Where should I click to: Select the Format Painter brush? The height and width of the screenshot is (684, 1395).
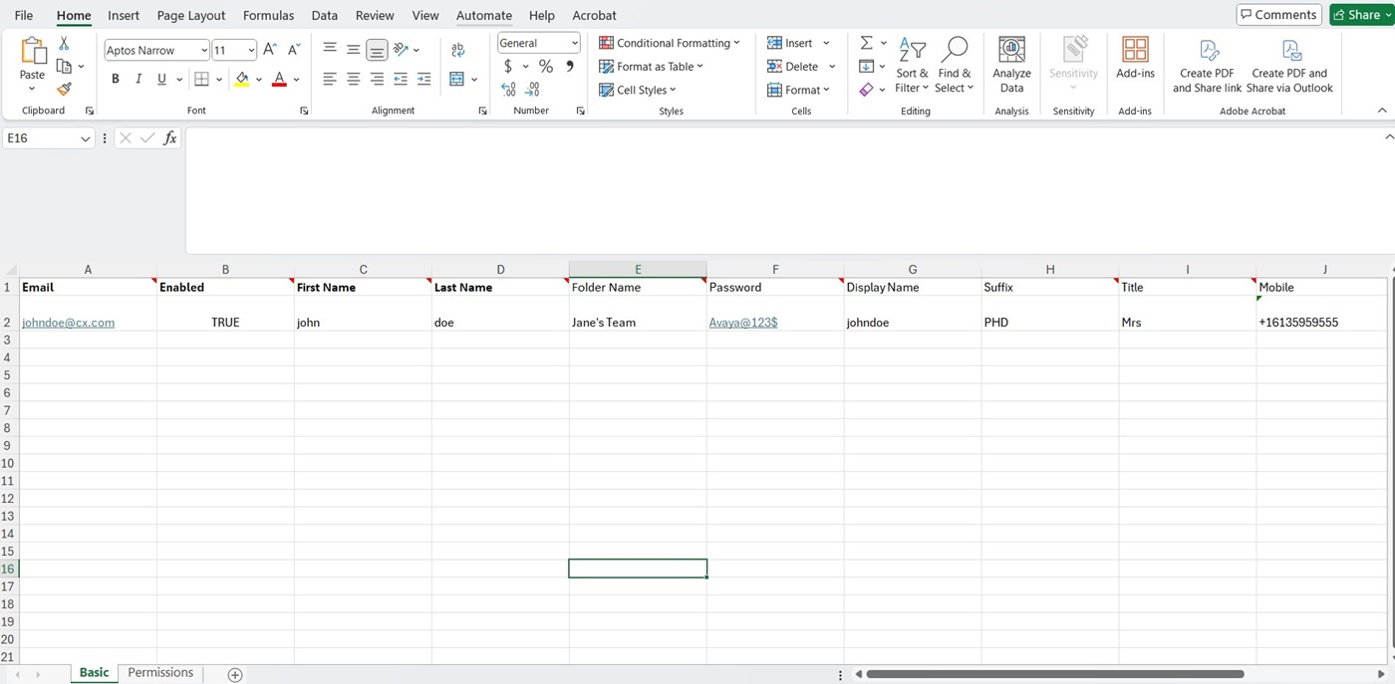64,90
